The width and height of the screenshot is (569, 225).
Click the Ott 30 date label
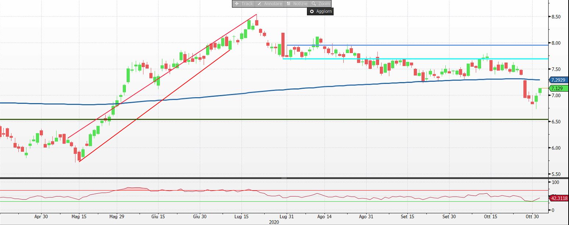tap(532, 217)
